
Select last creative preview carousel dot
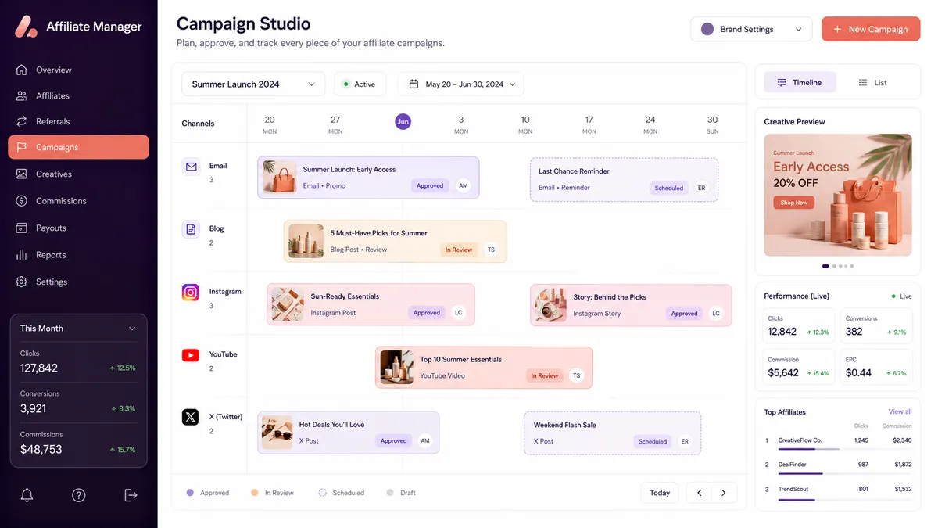point(852,266)
